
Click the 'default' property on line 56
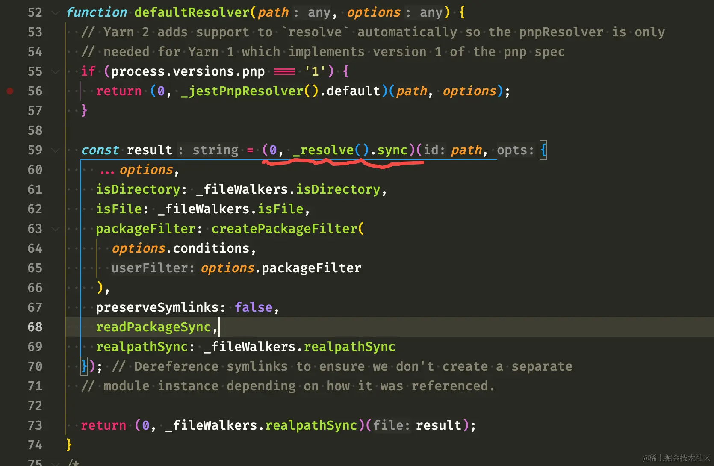353,91
